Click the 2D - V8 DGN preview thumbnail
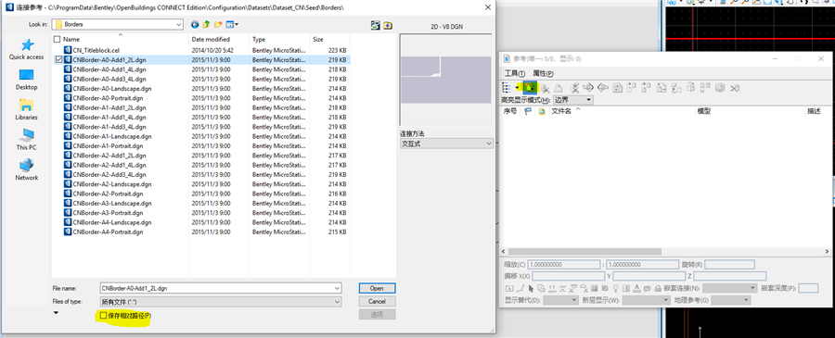Viewport: 835px width, 338px height. [x=445, y=80]
